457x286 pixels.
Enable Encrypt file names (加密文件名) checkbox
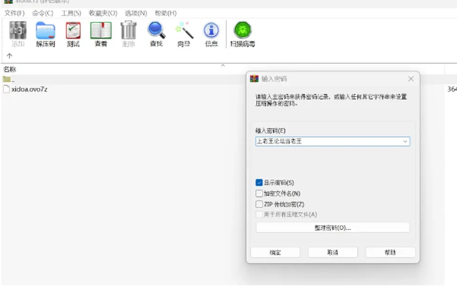coord(259,193)
